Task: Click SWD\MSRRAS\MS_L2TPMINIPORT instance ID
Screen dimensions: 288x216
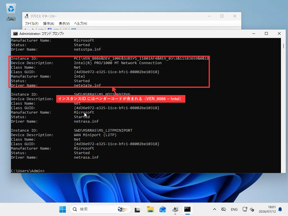Action: pyautogui.click(x=103, y=130)
